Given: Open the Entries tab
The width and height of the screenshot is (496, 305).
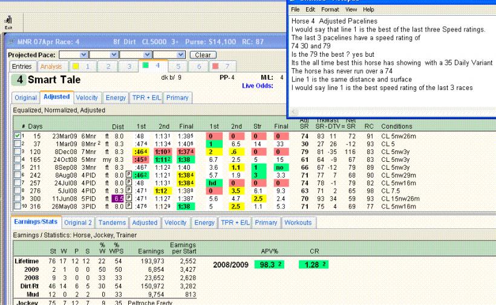Looking at the screenshot, I should [x=22, y=66].
